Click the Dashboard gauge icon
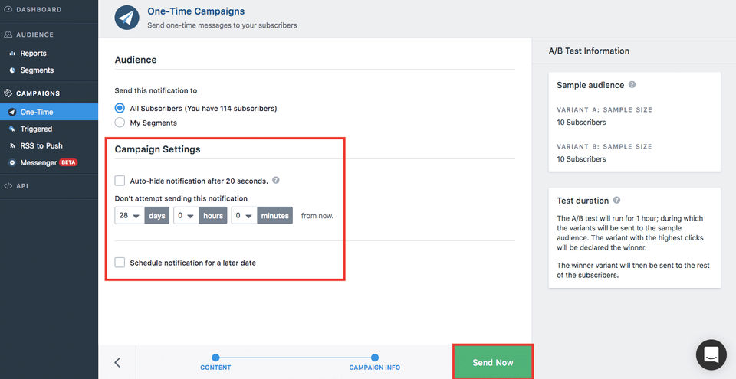736x379 pixels. [8, 9]
